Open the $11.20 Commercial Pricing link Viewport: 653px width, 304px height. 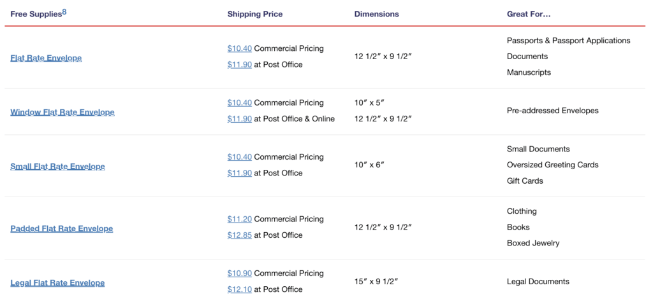[x=239, y=219]
